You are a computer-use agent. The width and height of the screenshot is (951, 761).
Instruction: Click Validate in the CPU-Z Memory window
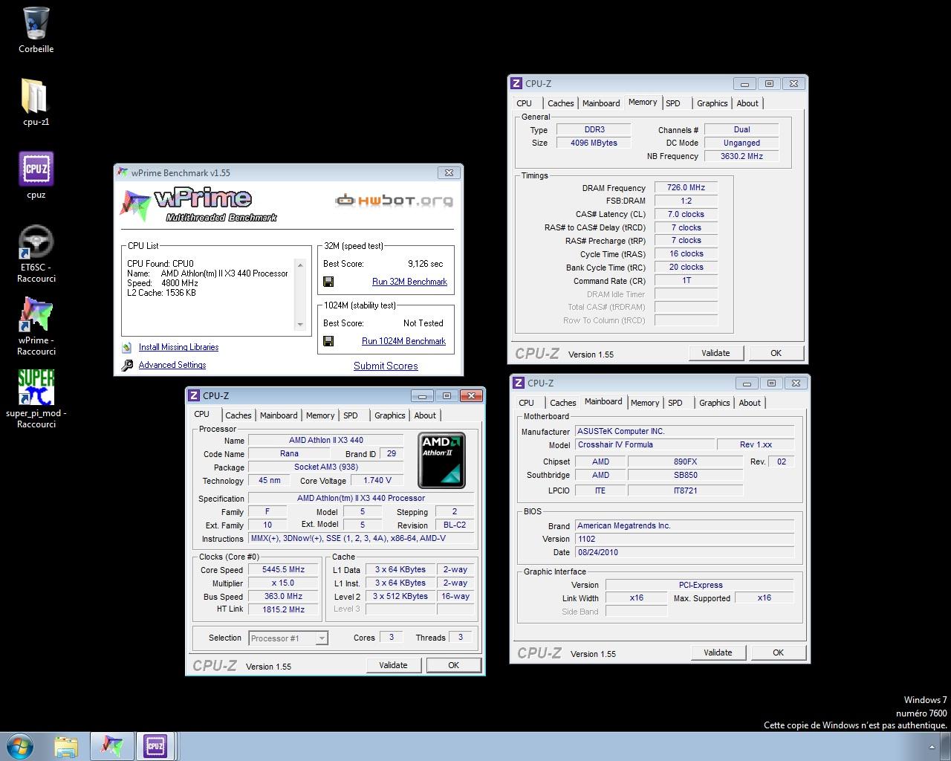[x=715, y=353]
